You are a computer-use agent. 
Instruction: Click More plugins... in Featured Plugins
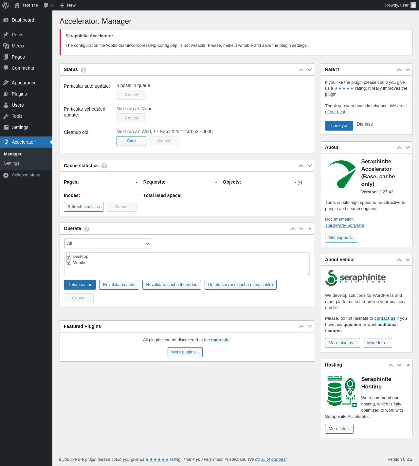tap(185, 352)
